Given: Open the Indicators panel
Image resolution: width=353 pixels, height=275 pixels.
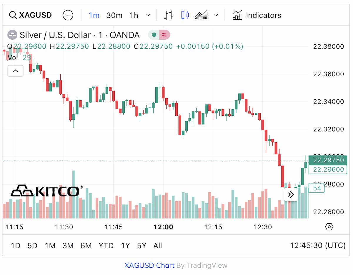Looking at the screenshot, I should pyautogui.click(x=257, y=15).
